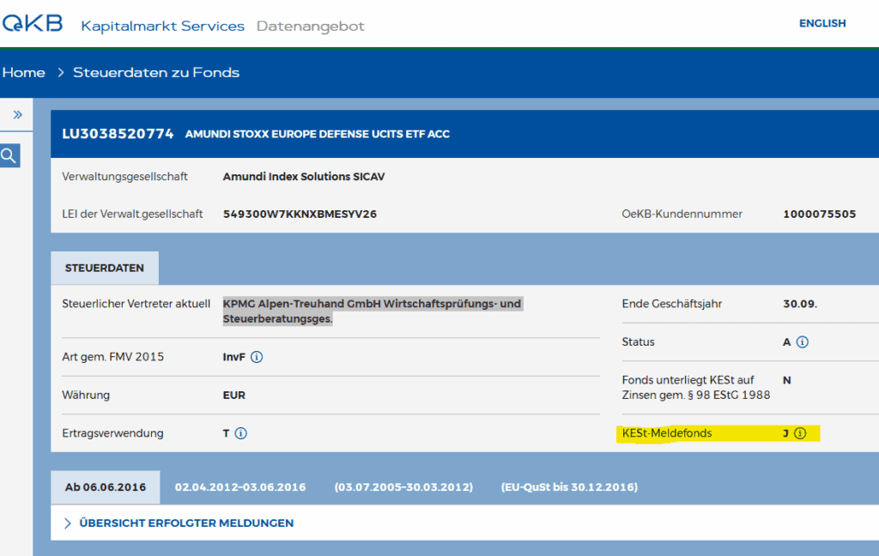Select the STEUERDATEN tab
This screenshot has width=879, height=556.
point(104,268)
